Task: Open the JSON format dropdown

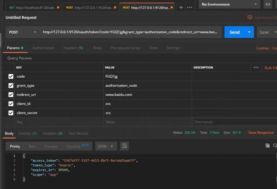Action: (x=106, y=146)
